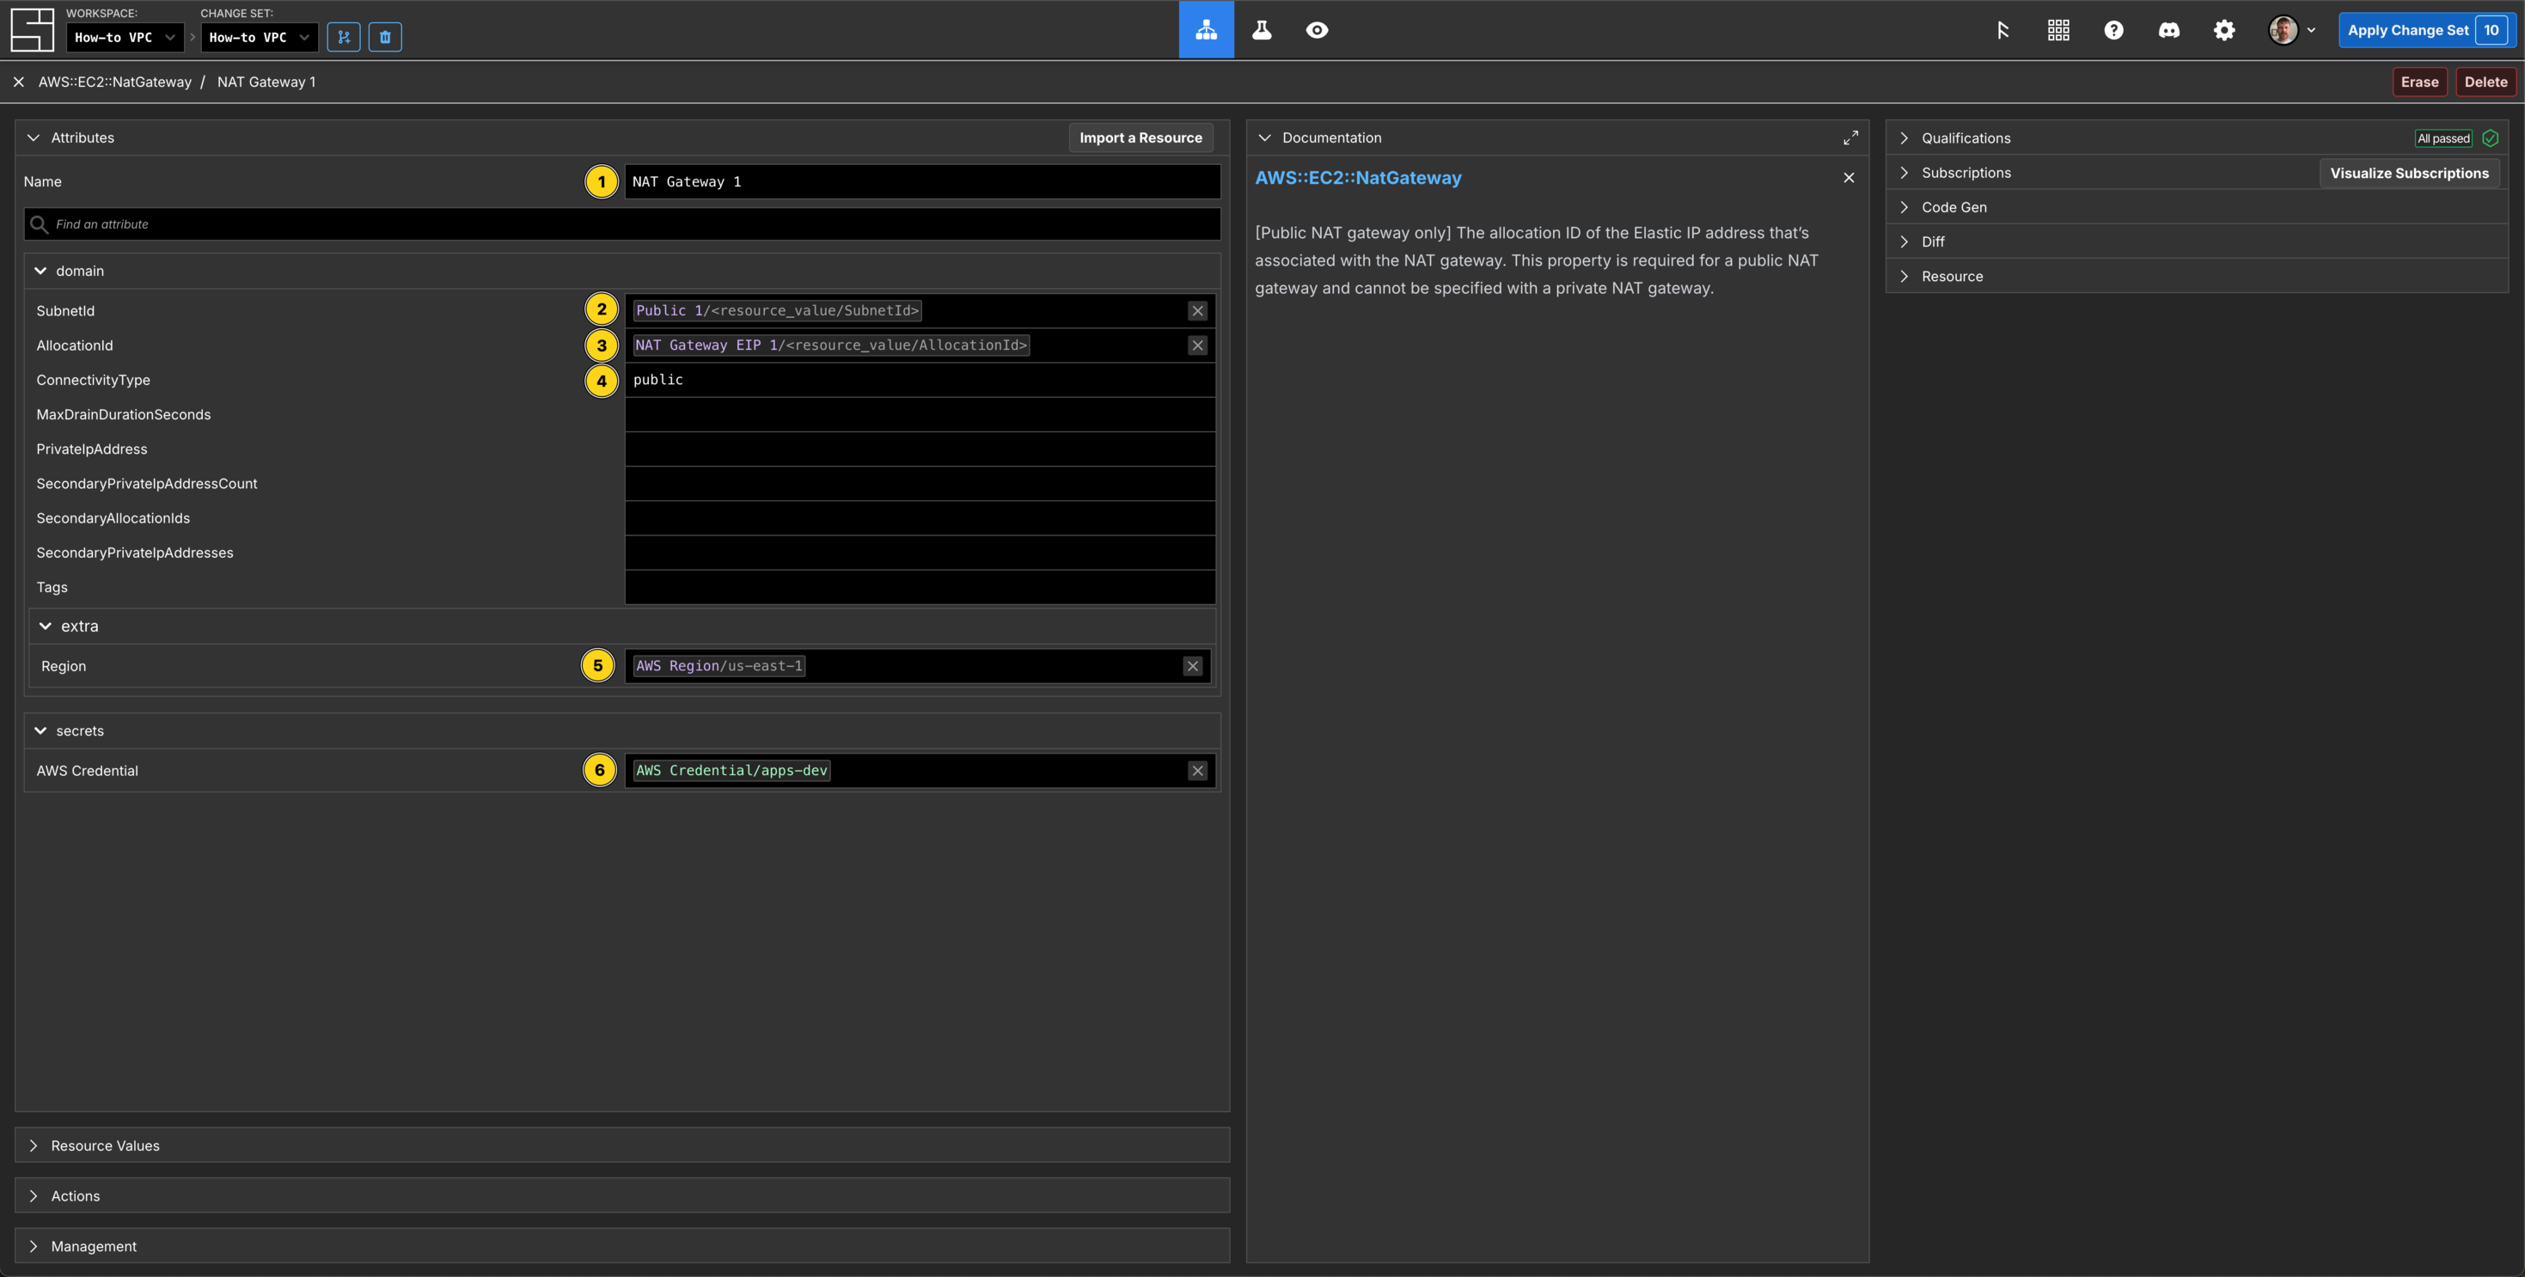
Task: Clear the Region value
Action: (1192, 665)
